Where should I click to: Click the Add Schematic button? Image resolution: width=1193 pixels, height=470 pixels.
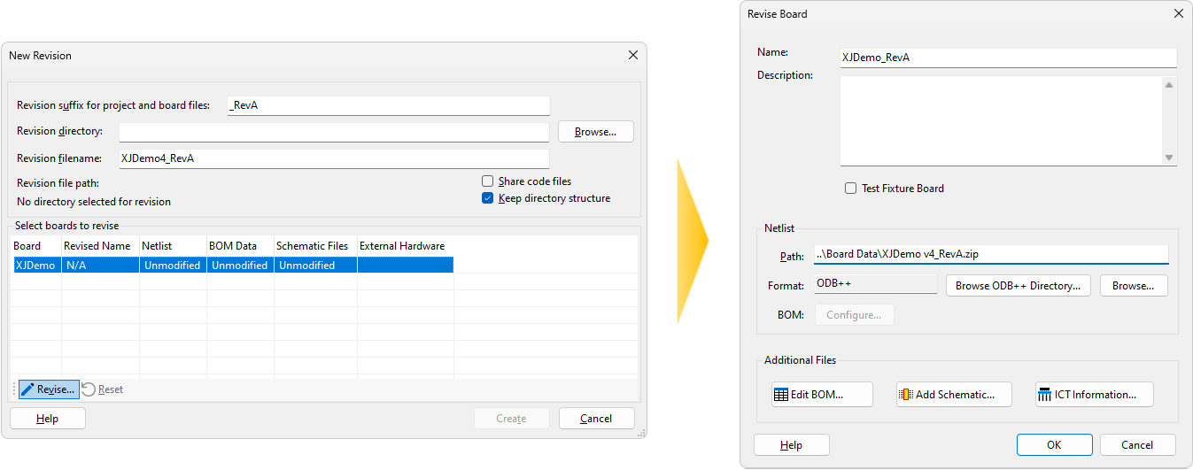[954, 395]
